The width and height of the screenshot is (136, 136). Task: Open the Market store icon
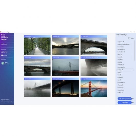[2, 52]
